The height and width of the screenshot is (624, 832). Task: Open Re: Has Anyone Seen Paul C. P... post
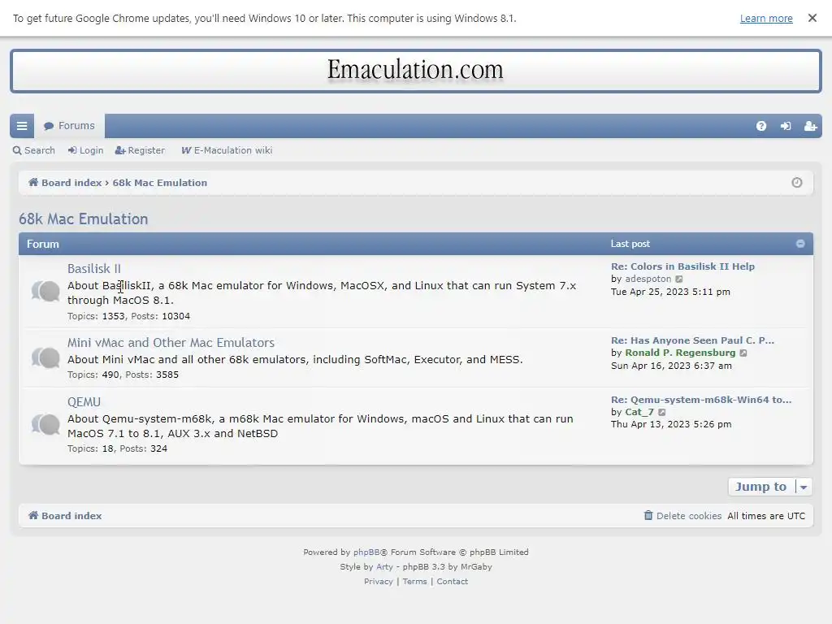click(692, 340)
